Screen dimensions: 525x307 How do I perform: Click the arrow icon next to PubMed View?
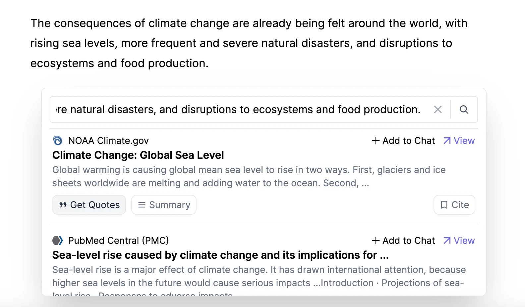[x=447, y=241]
